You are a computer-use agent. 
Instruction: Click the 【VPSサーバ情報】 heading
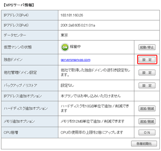[19, 5]
